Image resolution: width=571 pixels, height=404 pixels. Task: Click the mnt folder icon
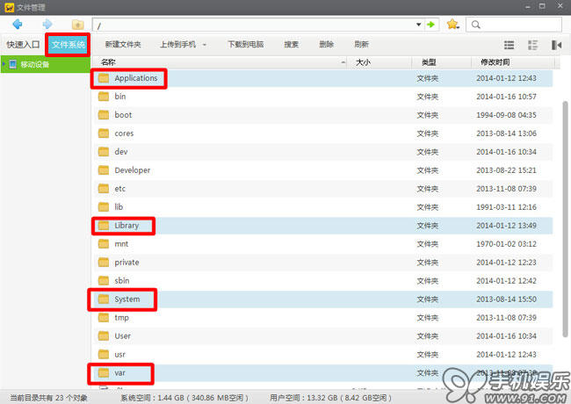(104, 244)
